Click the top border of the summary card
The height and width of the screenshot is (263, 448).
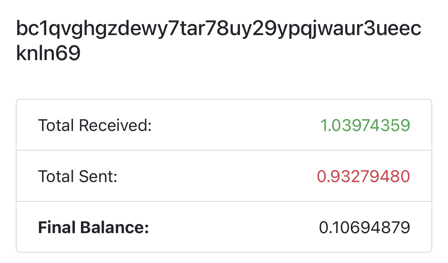click(x=224, y=100)
